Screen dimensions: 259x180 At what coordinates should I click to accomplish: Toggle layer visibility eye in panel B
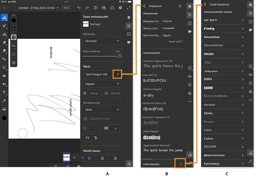click(x=190, y=76)
